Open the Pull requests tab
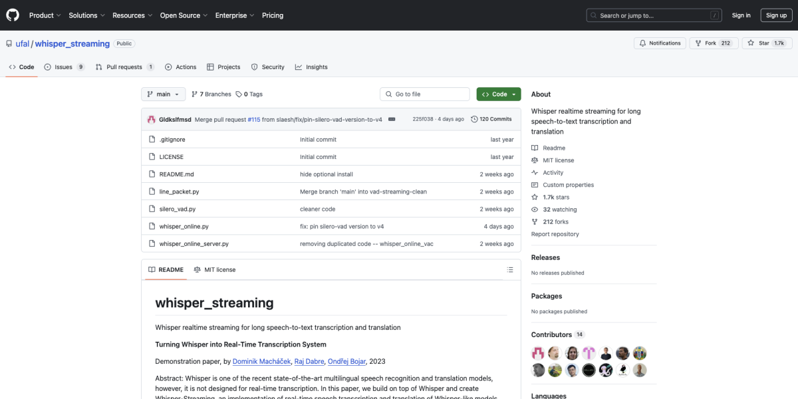 (x=124, y=67)
